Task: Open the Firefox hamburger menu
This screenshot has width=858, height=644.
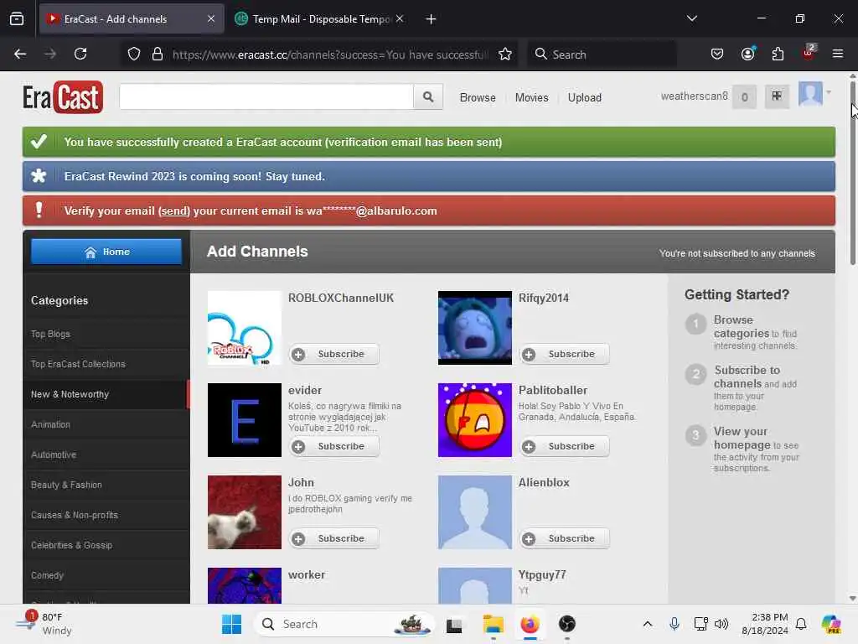Action: point(837,54)
